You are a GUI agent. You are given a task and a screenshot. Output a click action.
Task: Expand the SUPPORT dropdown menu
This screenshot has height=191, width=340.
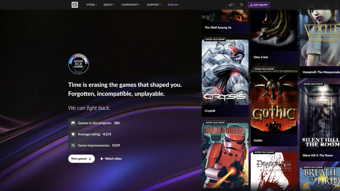click(x=153, y=5)
